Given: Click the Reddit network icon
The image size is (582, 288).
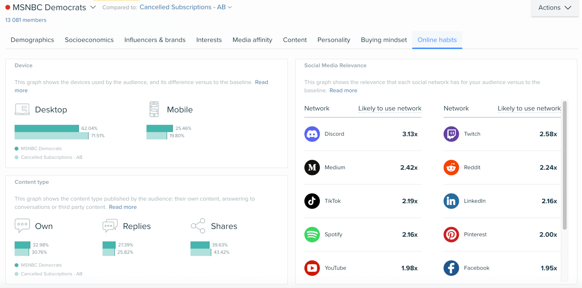Looking at the screenshot, I should pyautogui.click(x=451, y=168).
